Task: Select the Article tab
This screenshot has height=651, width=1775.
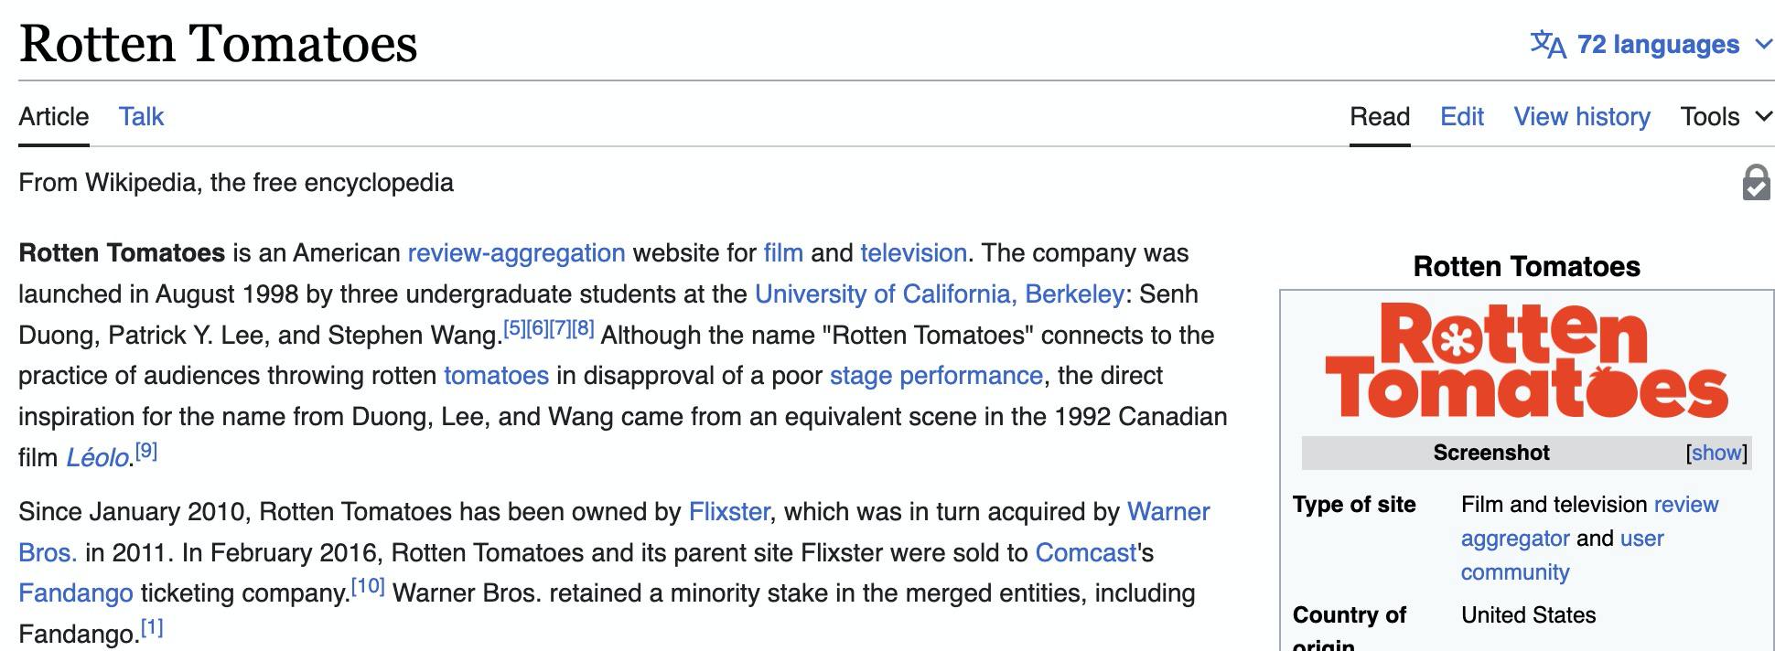Action: coord(54,117)
